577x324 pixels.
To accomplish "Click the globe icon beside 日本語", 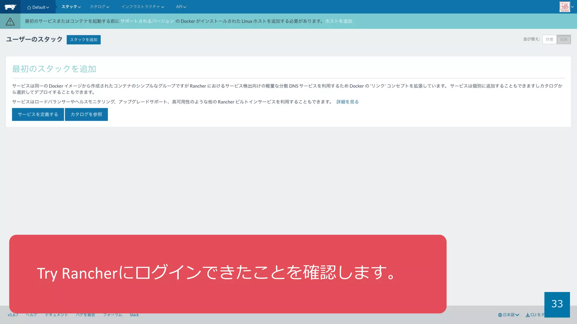I will [x=500, y=315].
